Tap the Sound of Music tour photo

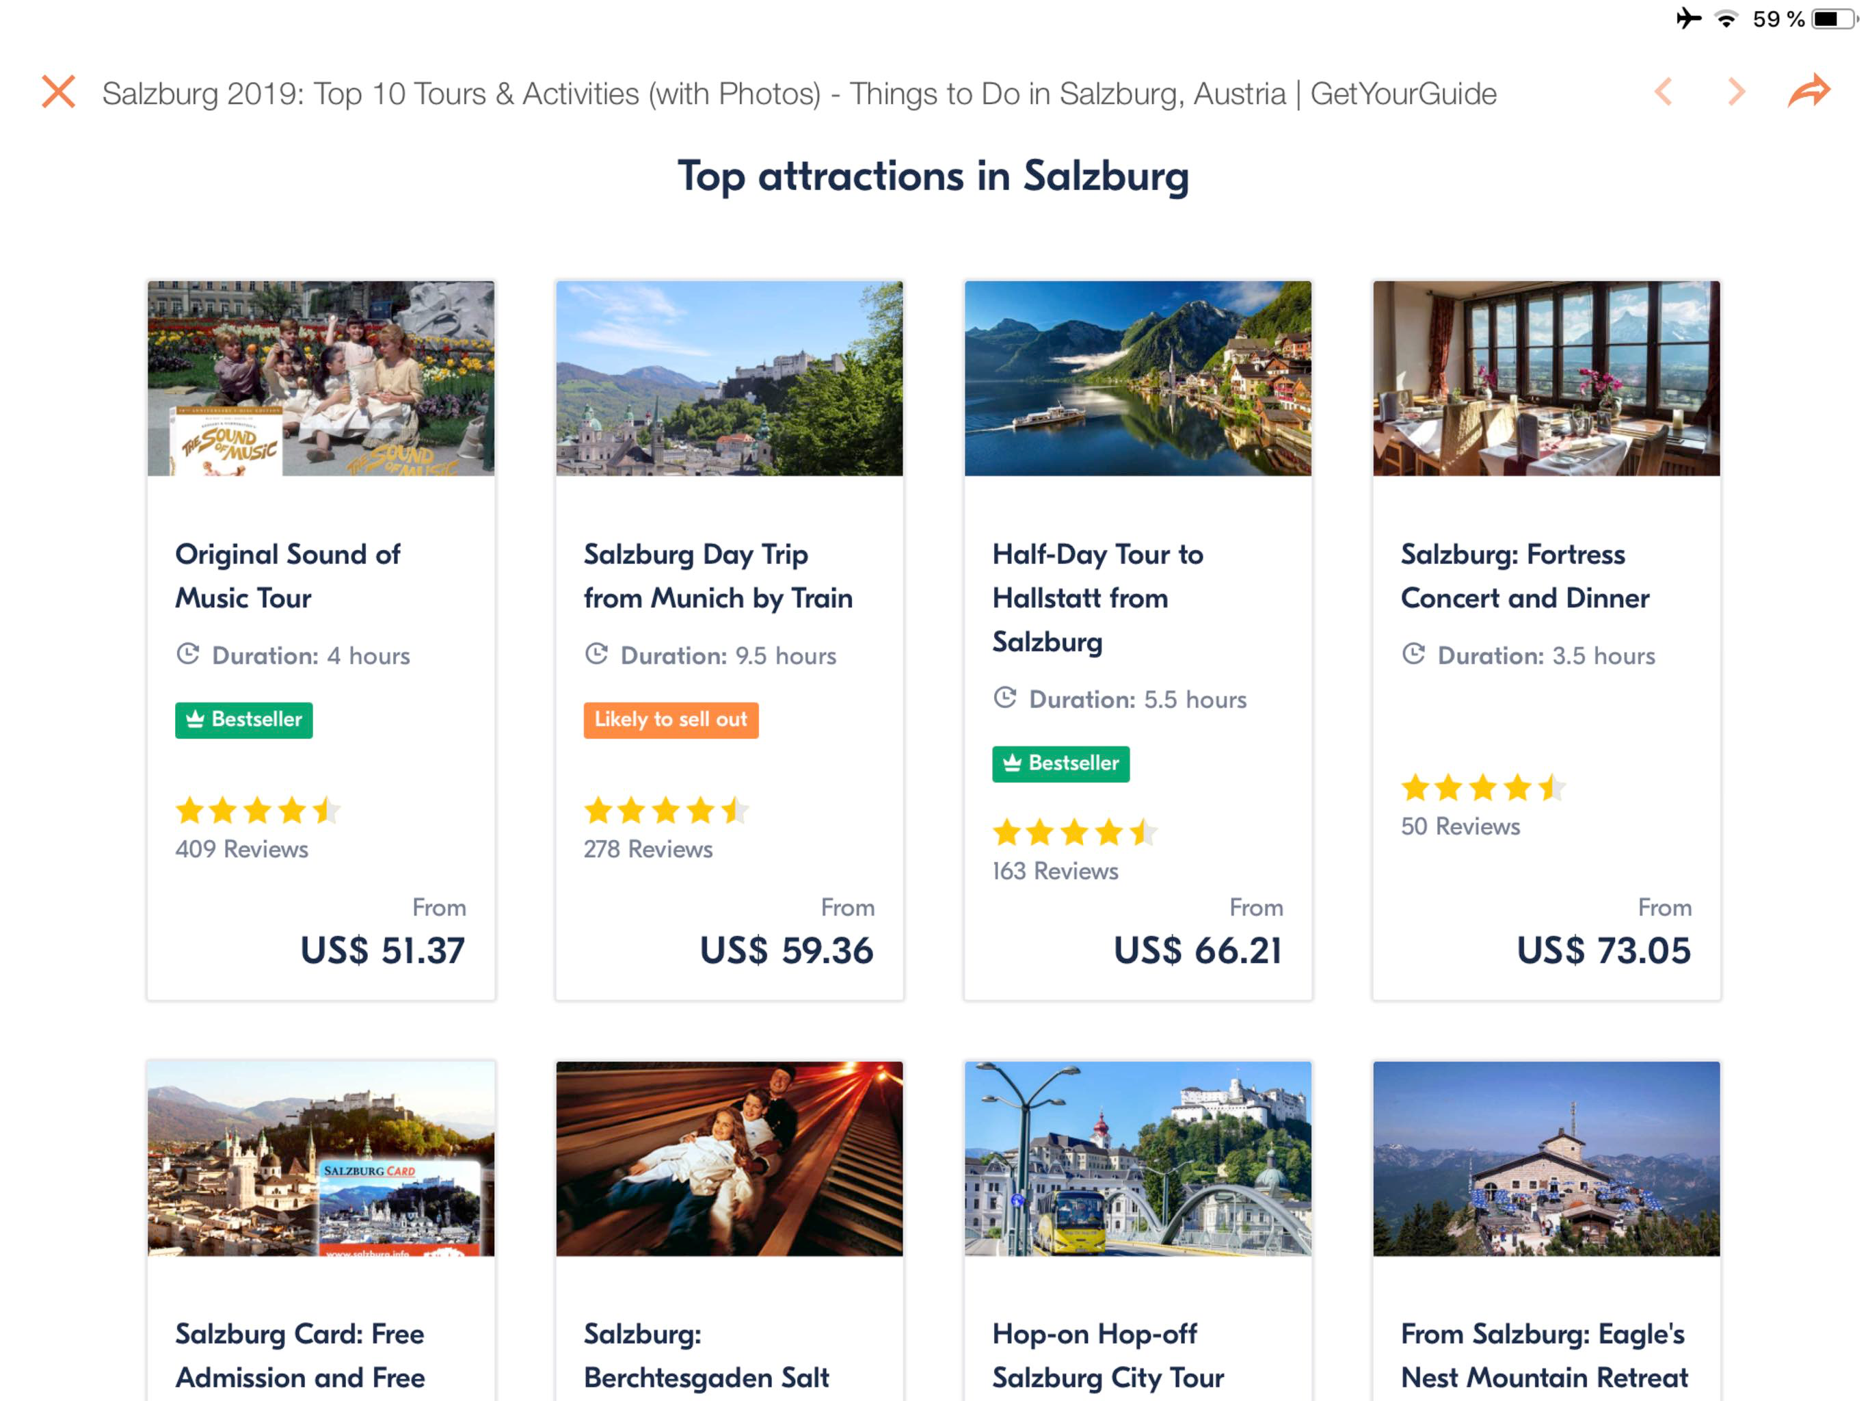pyautogui.click(x=321, y=378)
